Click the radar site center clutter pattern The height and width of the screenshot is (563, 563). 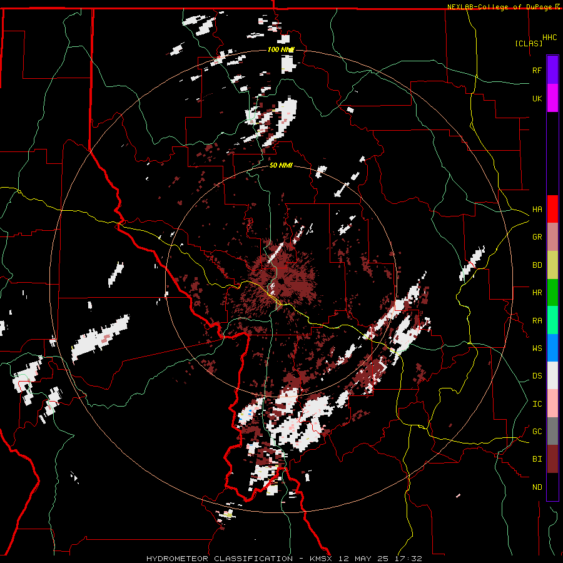(283, 280)
